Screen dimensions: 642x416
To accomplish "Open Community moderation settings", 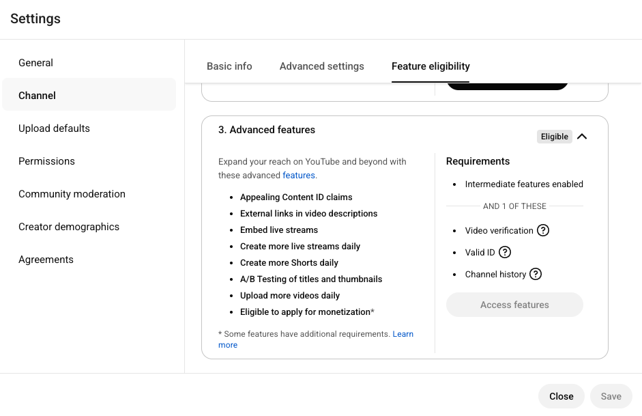I will coord(72,194).
